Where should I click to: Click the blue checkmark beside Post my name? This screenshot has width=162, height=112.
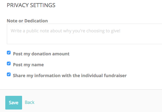tap(9, 63)
